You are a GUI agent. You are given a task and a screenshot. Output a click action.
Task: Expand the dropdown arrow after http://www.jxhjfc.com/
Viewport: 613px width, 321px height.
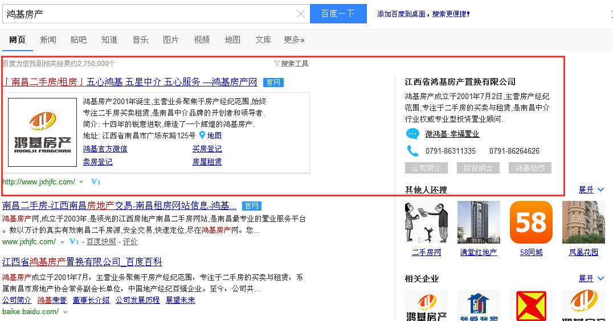[81, 182]
